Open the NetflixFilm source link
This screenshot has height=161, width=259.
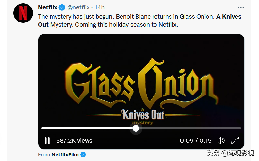tap(65, 155)
